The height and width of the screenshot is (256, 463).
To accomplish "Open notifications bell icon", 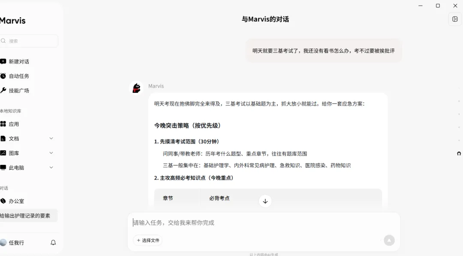I will 53,243.
